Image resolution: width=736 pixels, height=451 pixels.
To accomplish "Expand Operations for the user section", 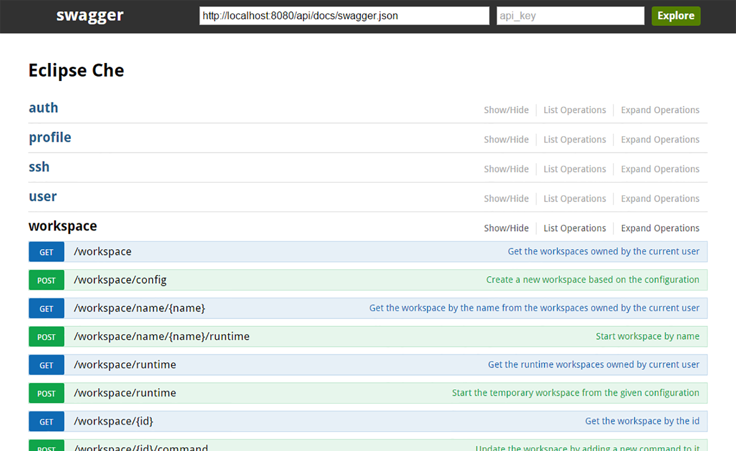I will point(660,199).
